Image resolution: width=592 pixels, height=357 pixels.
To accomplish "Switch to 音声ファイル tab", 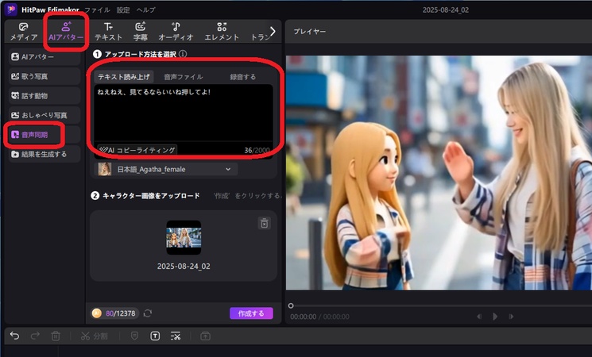I will pos(184,77).
